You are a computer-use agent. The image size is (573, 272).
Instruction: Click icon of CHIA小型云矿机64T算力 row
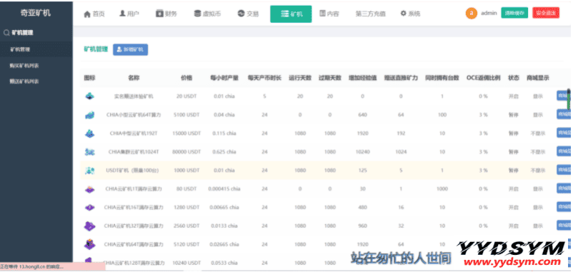[x=89, y=115]
